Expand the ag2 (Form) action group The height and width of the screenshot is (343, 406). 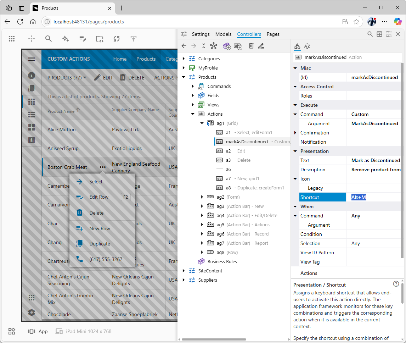click(x=202, y=197)
